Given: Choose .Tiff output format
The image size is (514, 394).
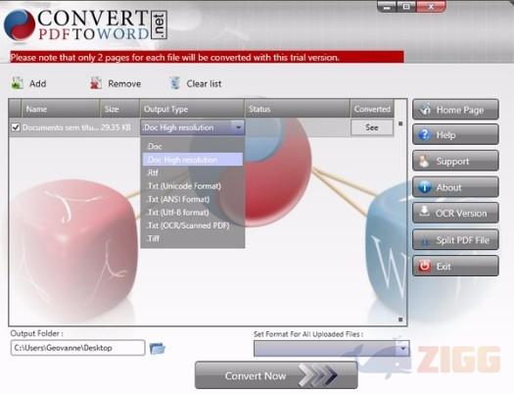Looking at the screenshot, I should [x=193, y=238].
